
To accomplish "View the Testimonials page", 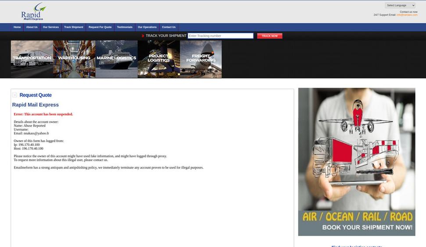I will [125, 27].
